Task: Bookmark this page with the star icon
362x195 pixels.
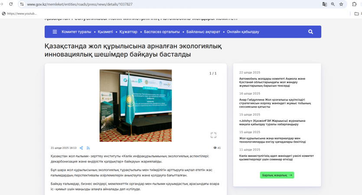Action: tap(341, 4)
